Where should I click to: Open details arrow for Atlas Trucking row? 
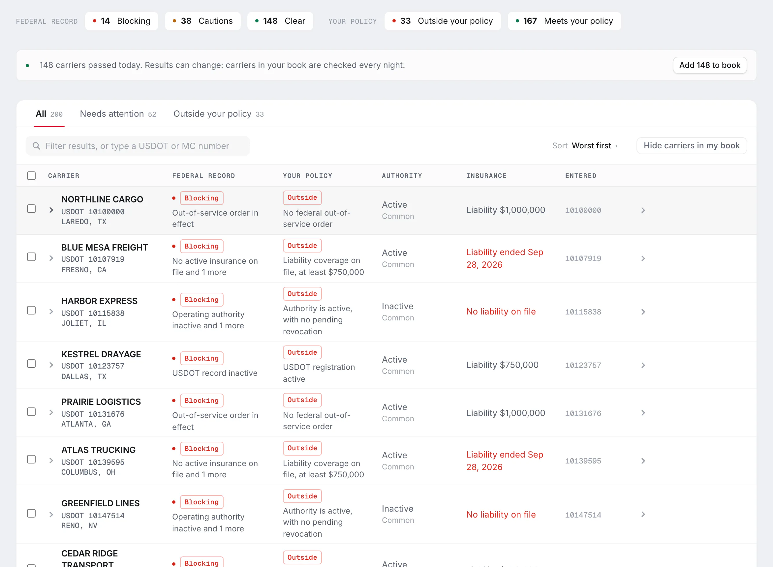643,461
